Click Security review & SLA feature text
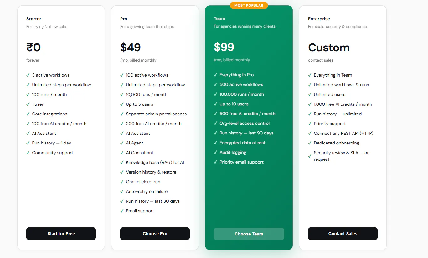428x258 pixels. [x=342, y=156]
